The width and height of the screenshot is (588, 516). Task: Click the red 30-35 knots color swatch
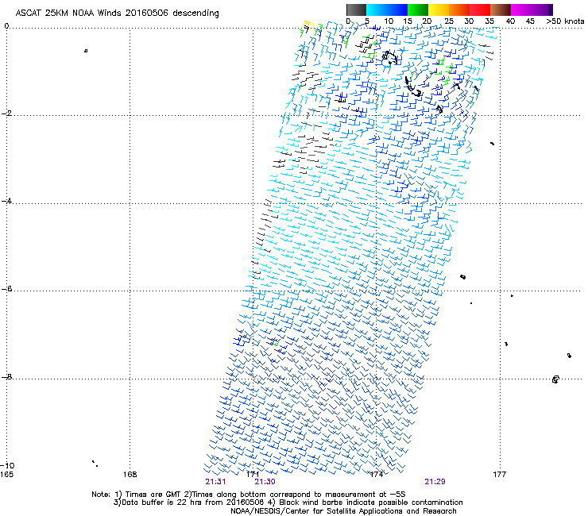point(480,10)
